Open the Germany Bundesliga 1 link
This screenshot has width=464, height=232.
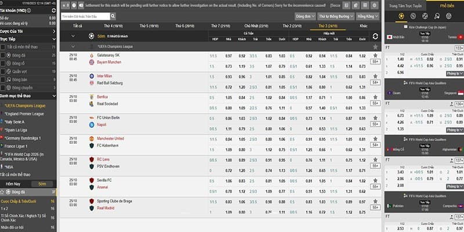click(23, 138)
